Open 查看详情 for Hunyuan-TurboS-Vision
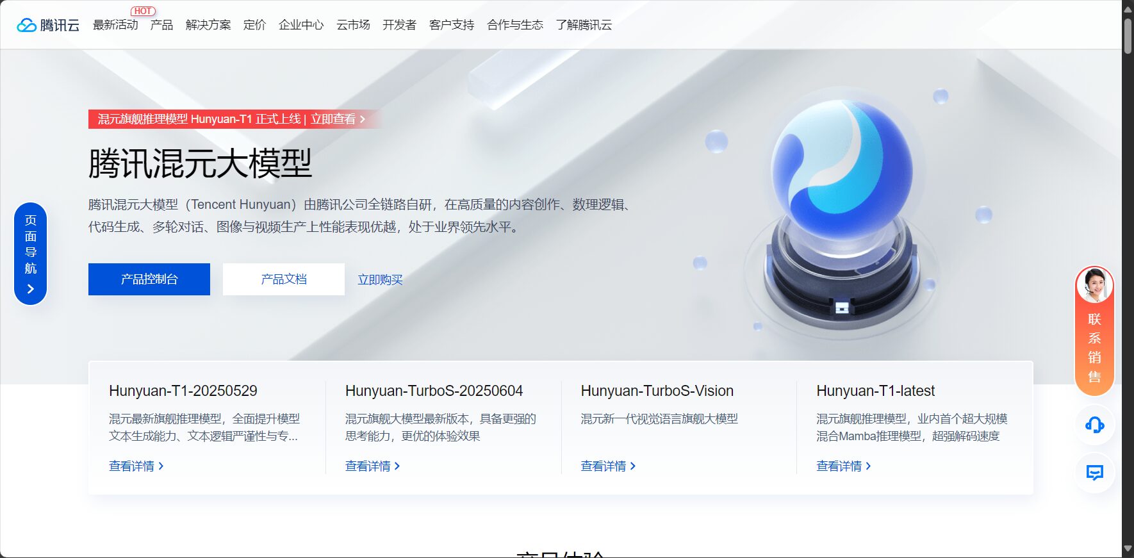This screenshot has height=558, width=1134. (x=608, y=466)
